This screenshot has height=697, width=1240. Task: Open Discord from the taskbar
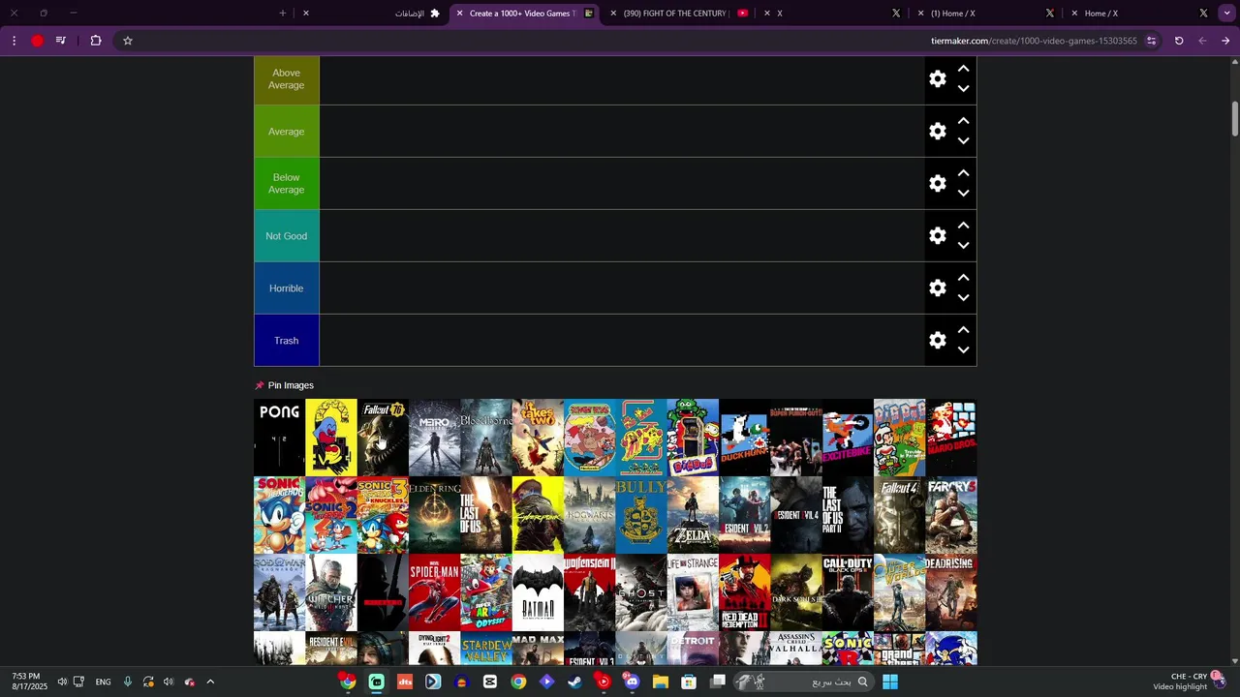[x=632, y=682]
